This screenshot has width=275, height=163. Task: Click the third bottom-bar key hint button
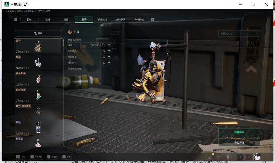pos(52,157)
